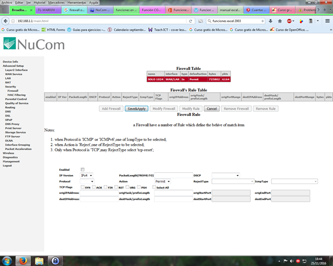The height and width of the screenshot is (266, 333).
Task: Open Firefox from the taskbar
Action: 23,260
